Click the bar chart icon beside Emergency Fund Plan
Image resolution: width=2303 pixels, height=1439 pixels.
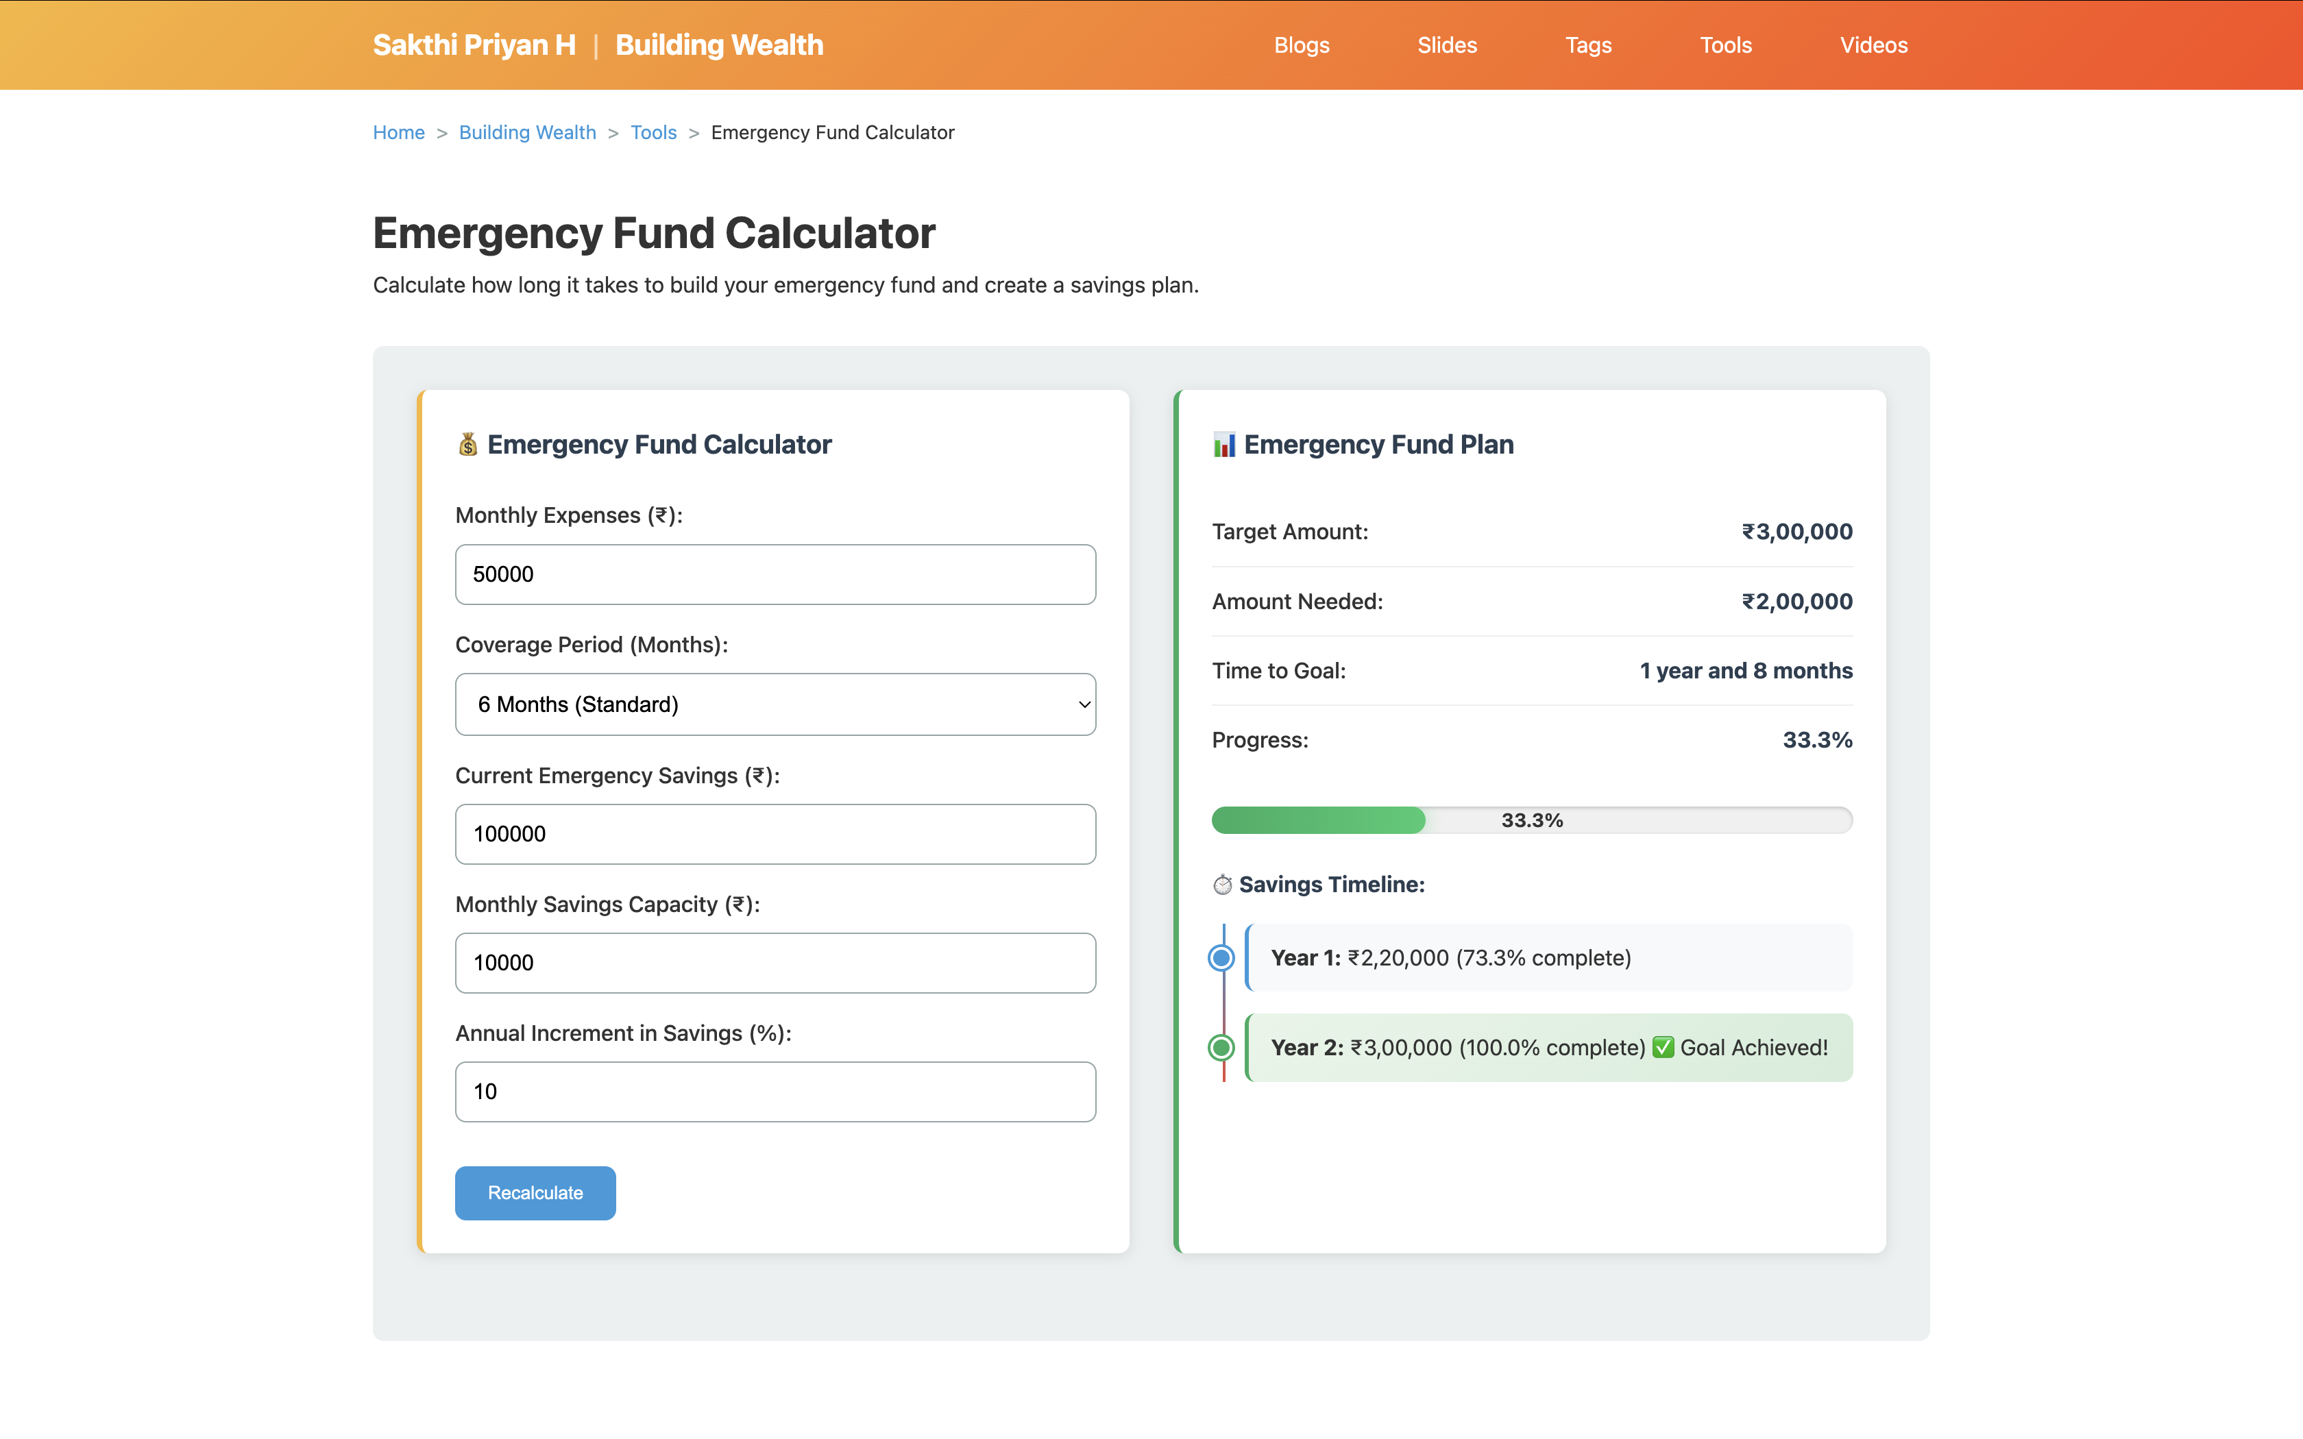pyautogui.click(x=1224, y=445)
